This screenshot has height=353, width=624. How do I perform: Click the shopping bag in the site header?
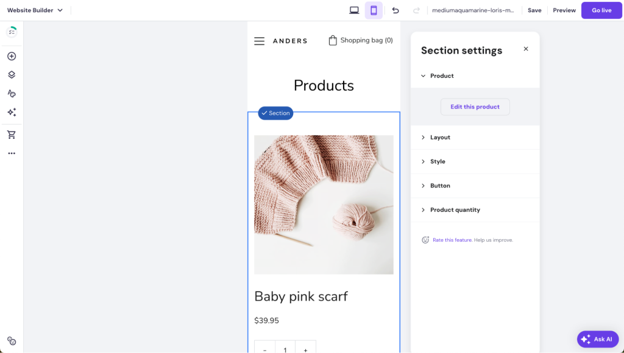click(x=360, y=40)
